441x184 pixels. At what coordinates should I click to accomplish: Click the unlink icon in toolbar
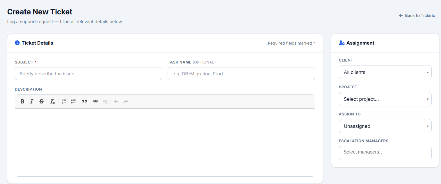(x=105, y=101)
